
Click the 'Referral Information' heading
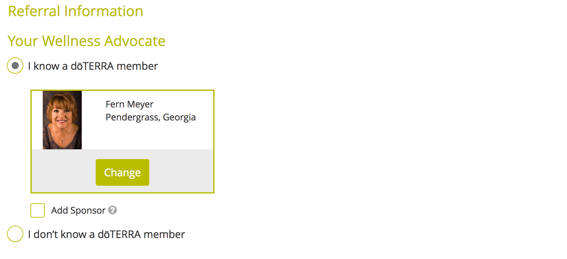click(76, 11)
